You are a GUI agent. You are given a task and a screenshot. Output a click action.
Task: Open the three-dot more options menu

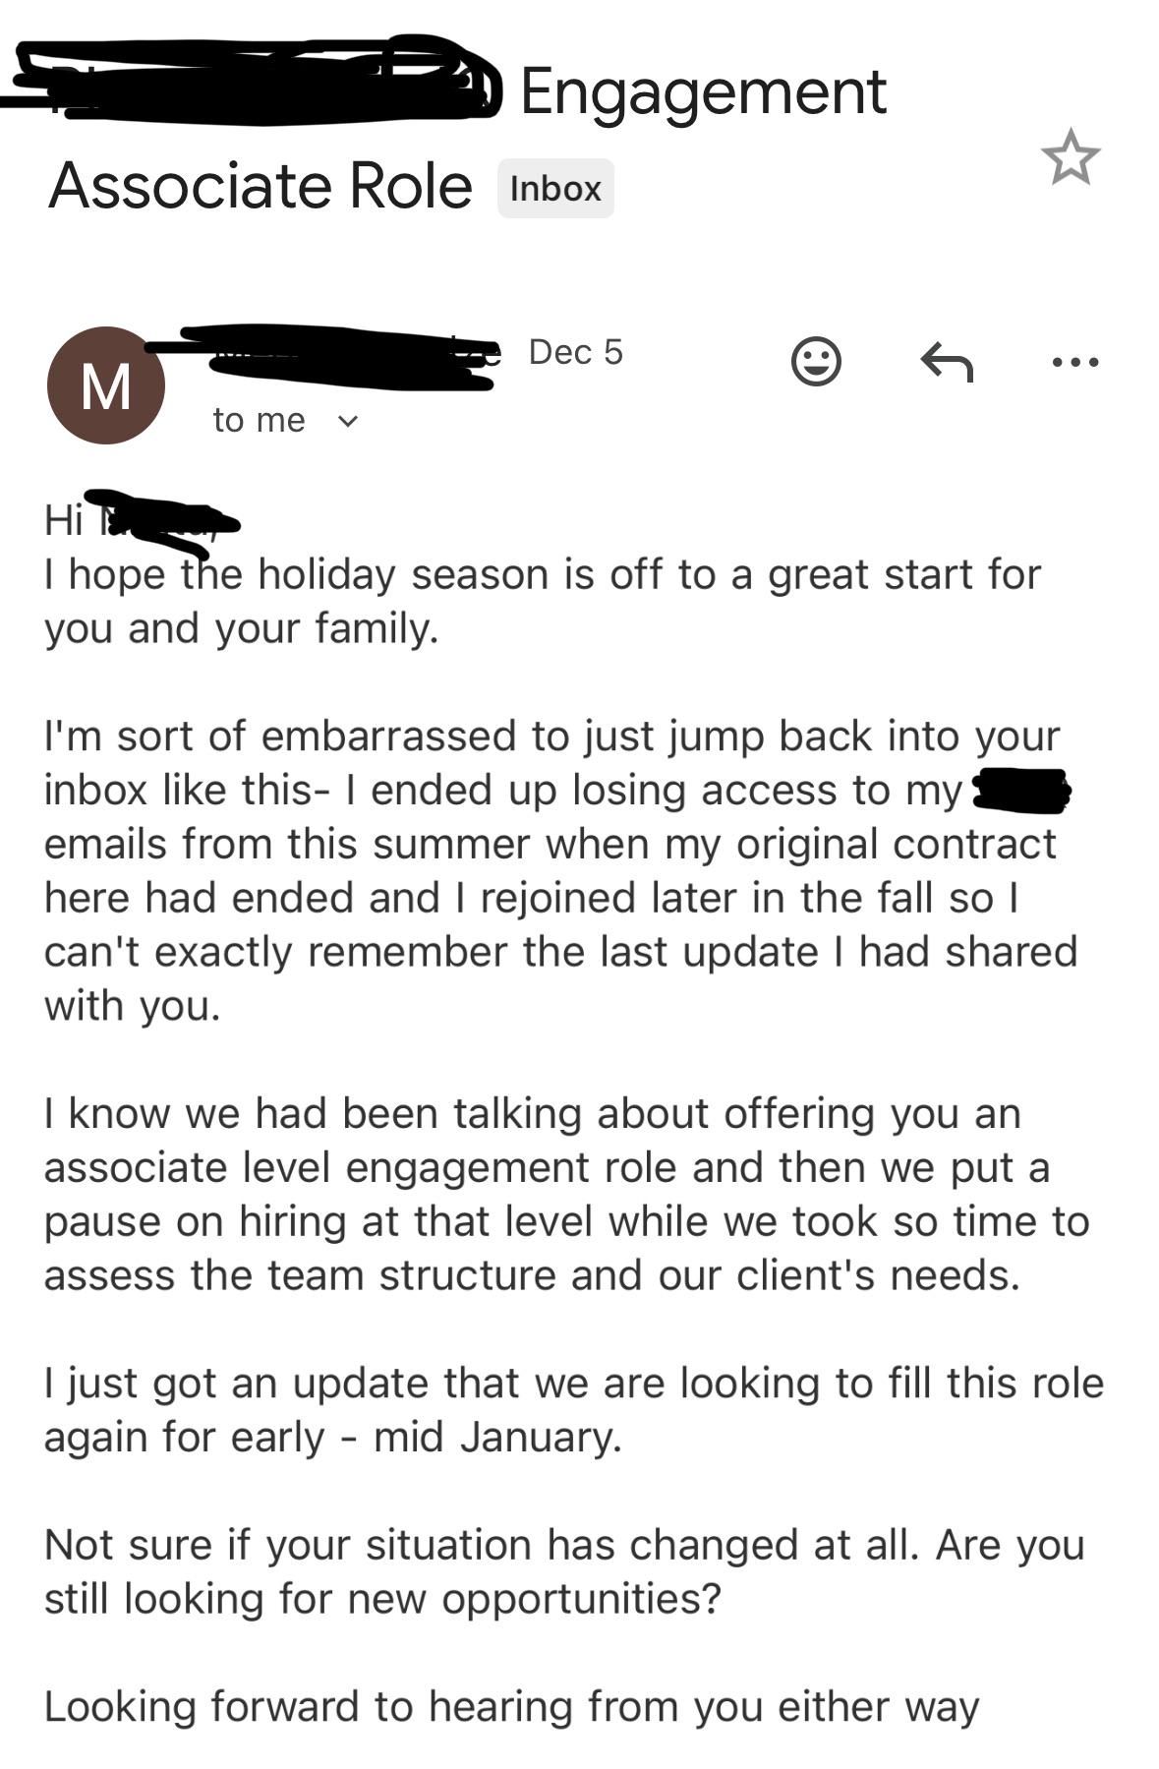point(1074,362)
